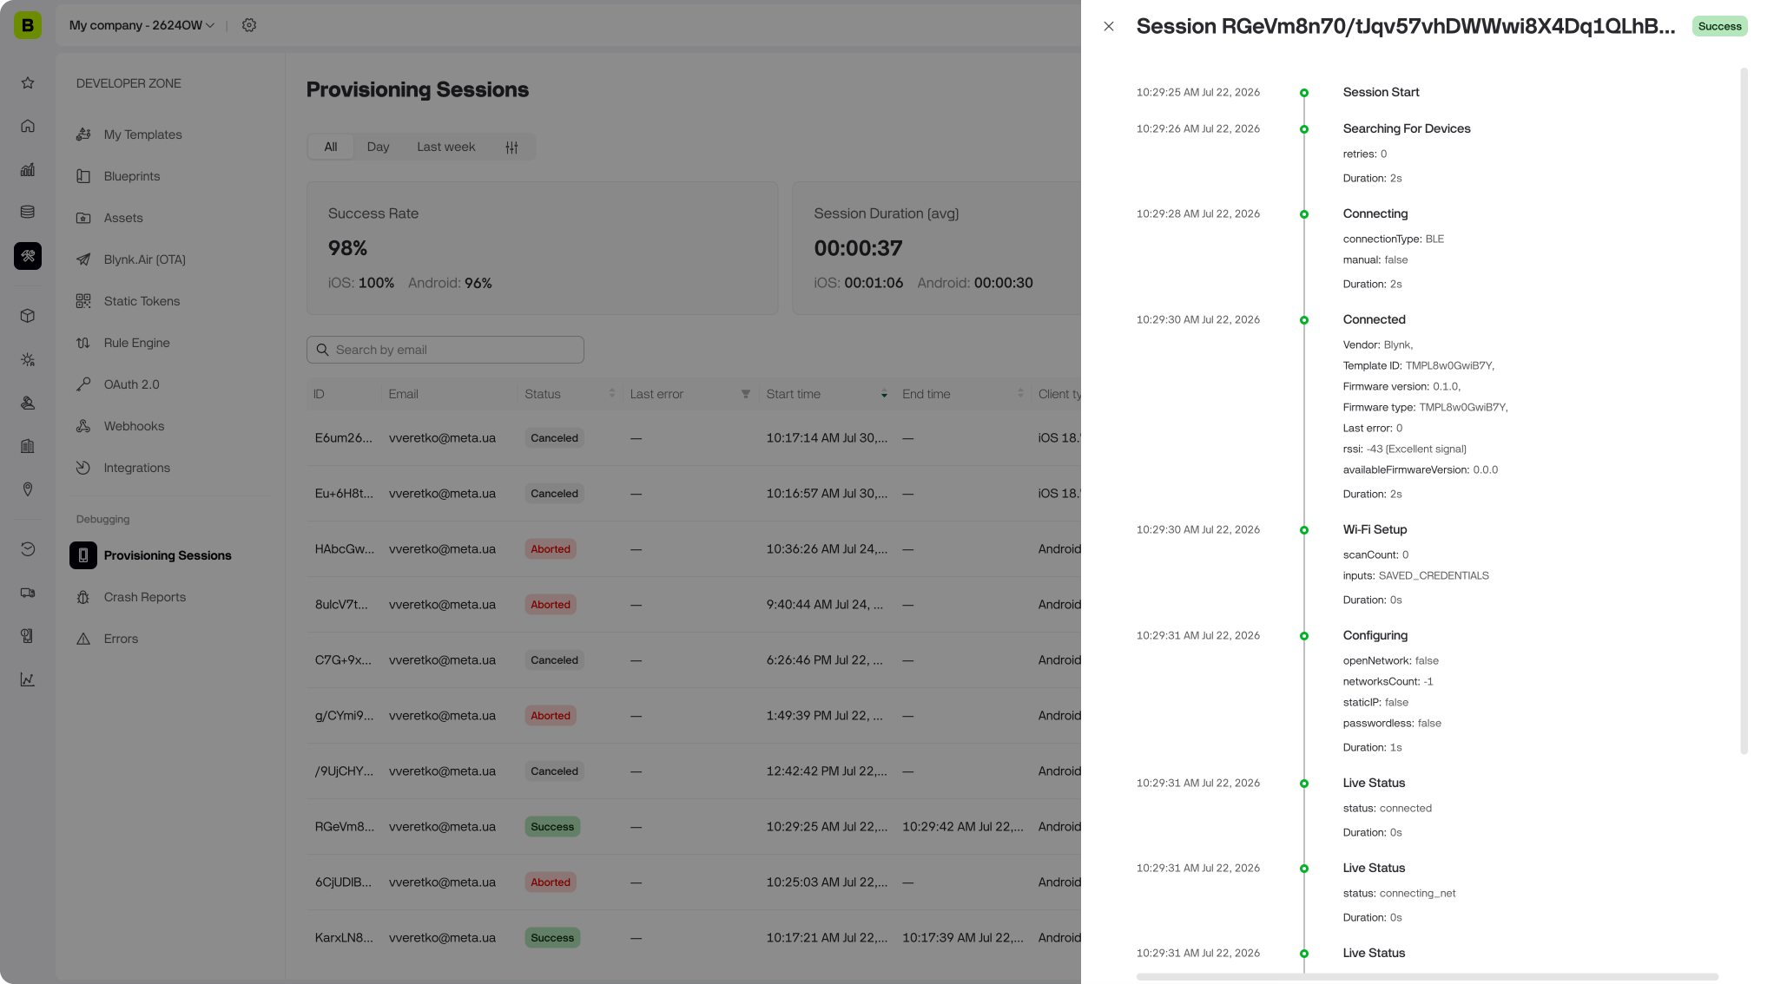1774x984 pixels.
Task: Click the Integrations icon
Action: [x=83, y=468]
